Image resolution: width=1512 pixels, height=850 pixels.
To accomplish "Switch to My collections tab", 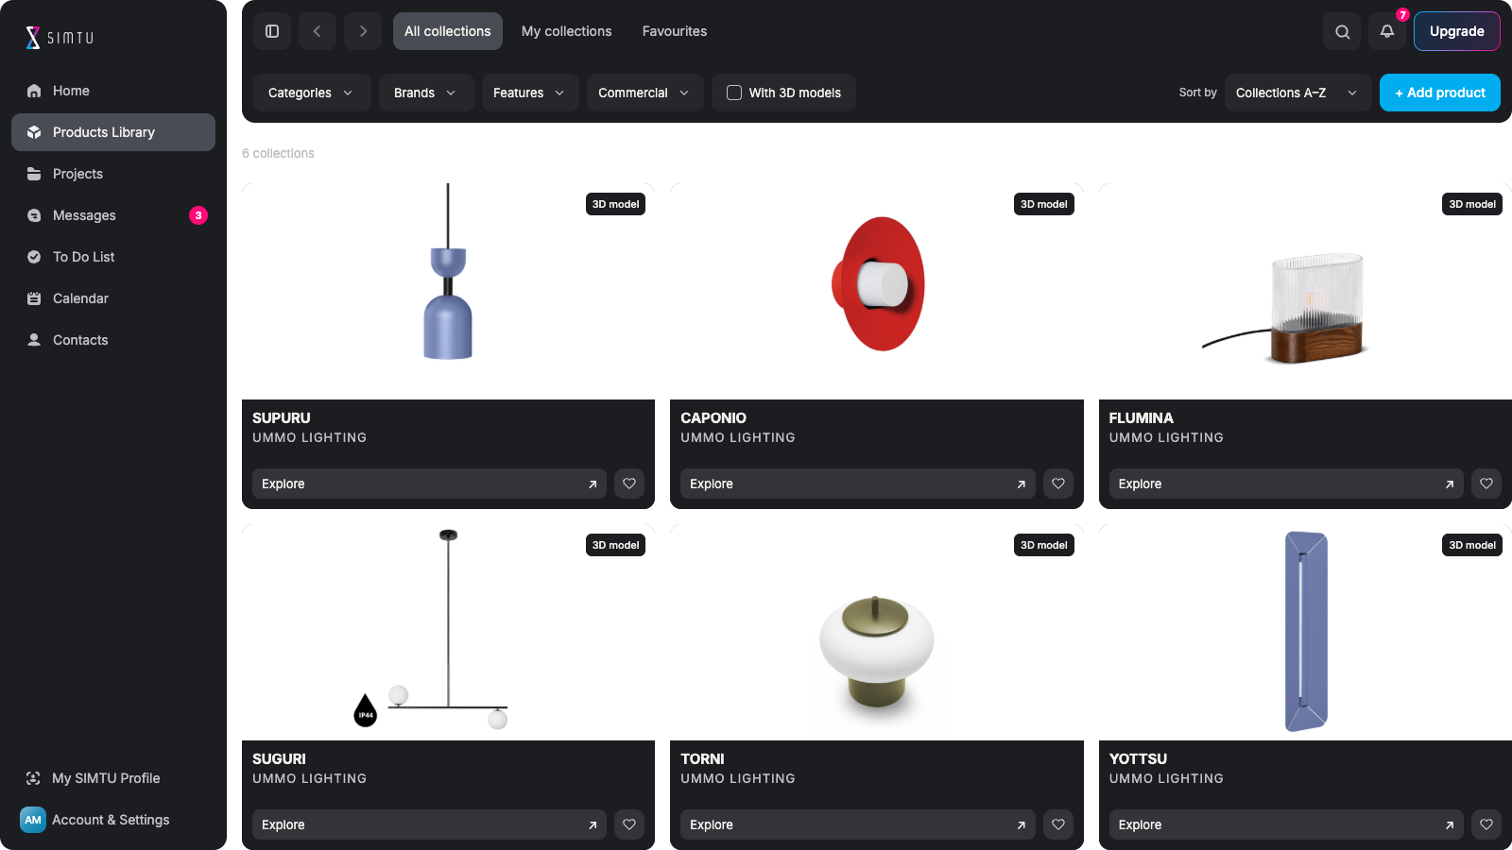I will [x=567, y=31].
